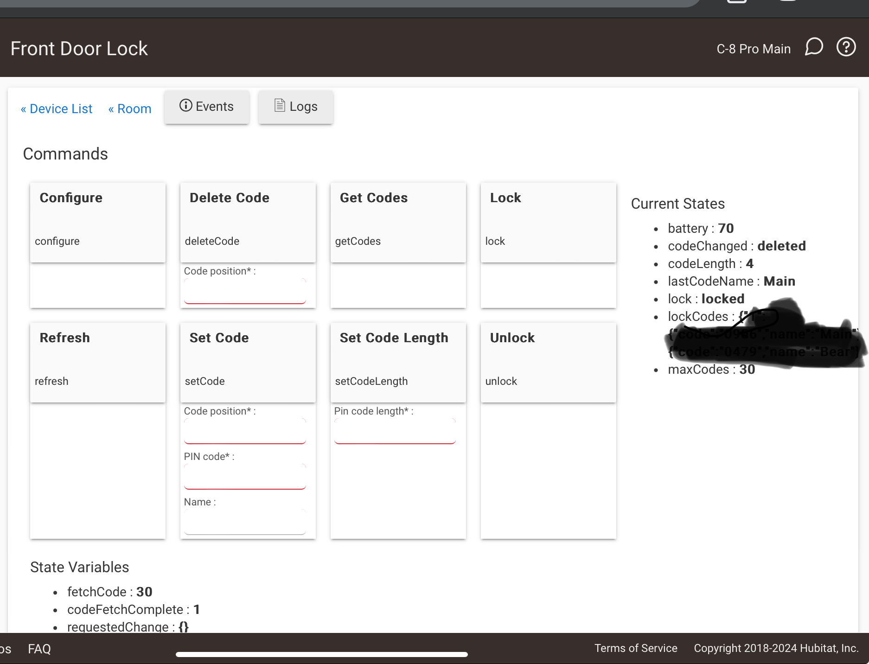869x664 pixels.
Task: Open the chat bubble icon in header
Action: [x=814, y=47]
